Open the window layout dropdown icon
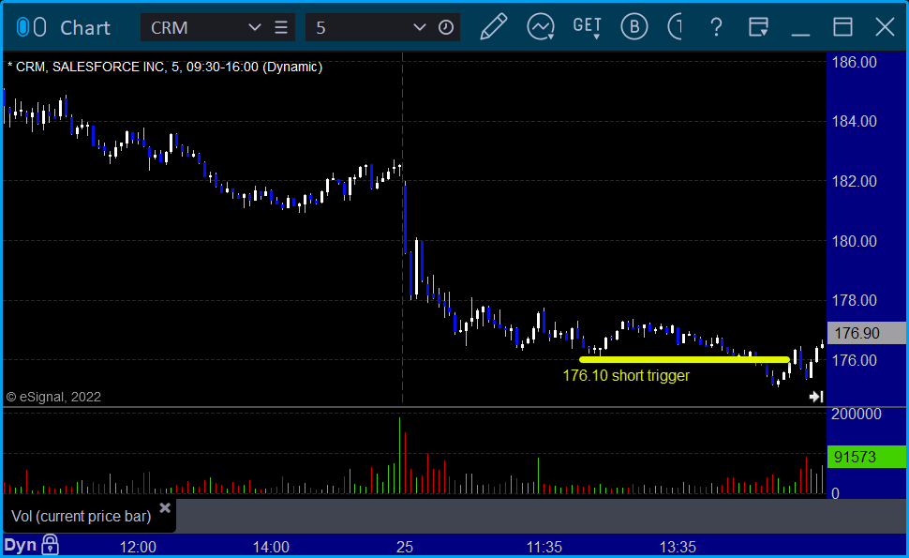 point(758,27)
